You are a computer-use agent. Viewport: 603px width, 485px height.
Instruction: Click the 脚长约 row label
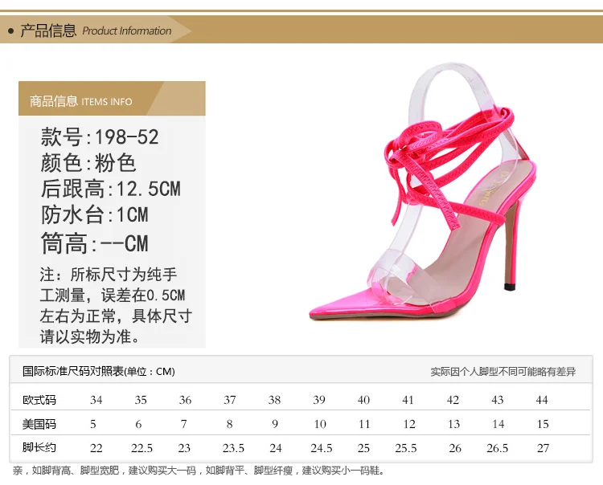tap(39, 447)
